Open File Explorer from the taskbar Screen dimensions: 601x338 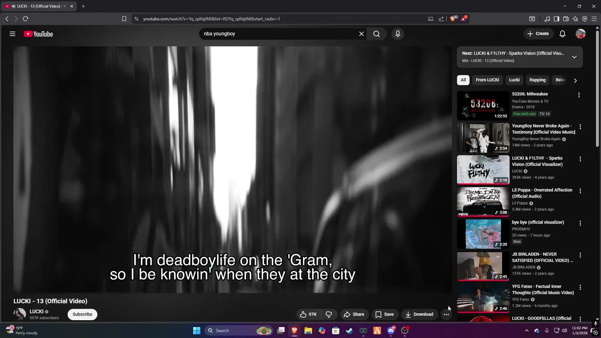tap(308, 330)
